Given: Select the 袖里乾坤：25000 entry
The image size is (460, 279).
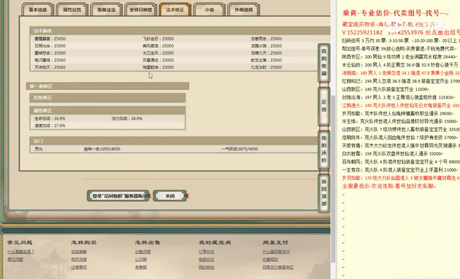Looking at the screenshot, I should 158,67.
